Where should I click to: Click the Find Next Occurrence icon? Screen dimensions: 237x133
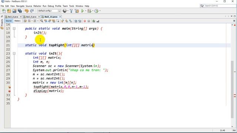click(50, 21)
